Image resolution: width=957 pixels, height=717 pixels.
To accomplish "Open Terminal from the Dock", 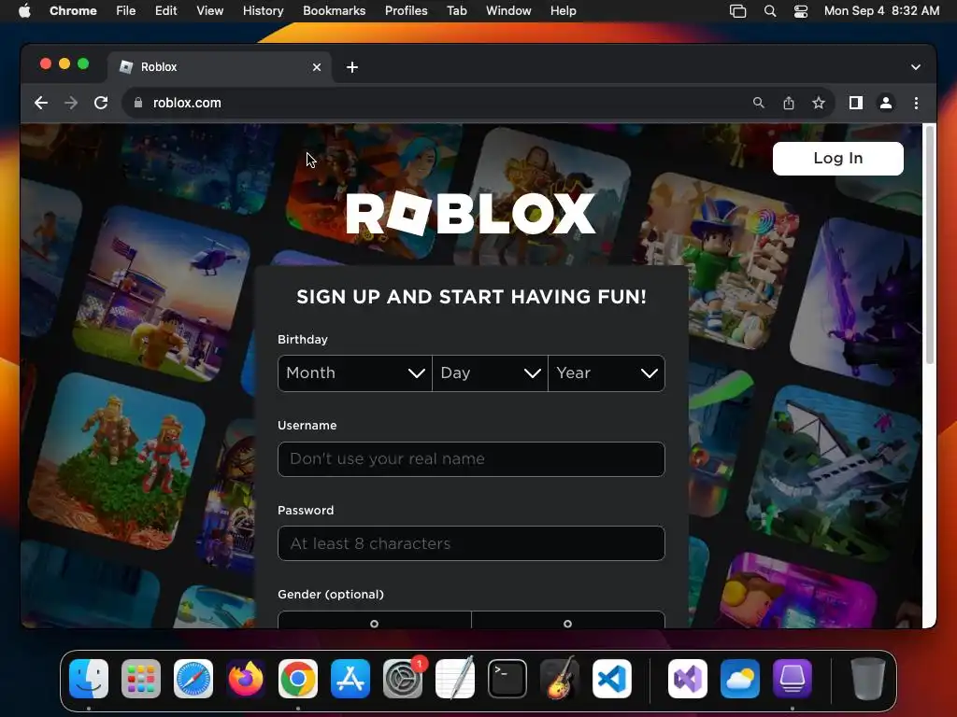I will (507, 679).
